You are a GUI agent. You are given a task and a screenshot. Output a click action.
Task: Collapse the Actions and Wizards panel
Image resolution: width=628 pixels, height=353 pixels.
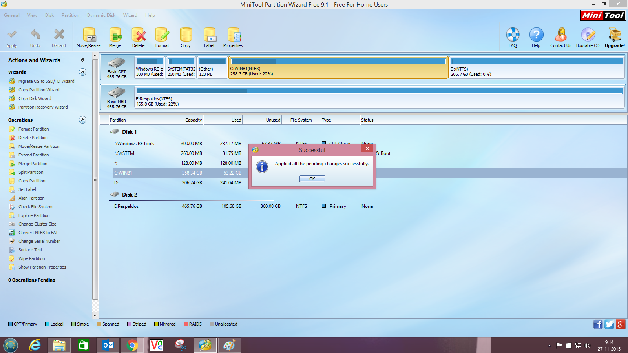[x=82, y=60]
